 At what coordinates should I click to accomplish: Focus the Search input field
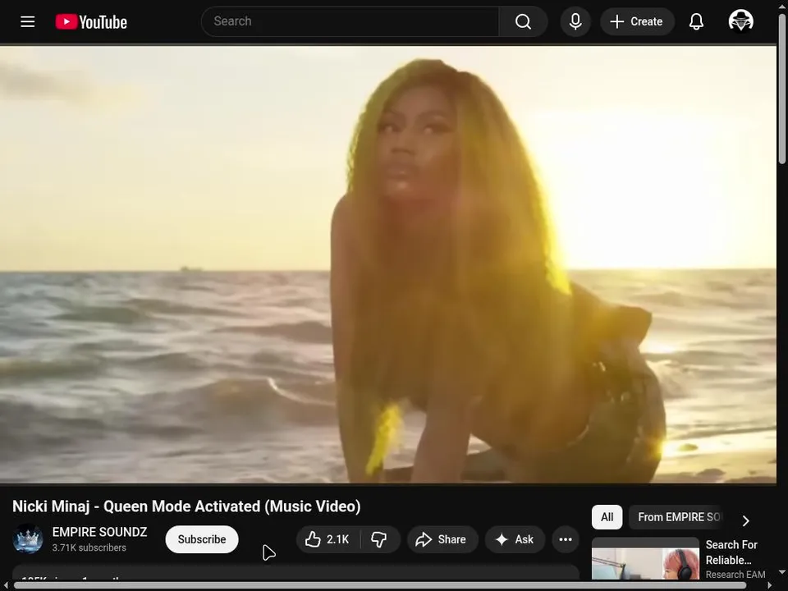click(x=350, y=21)
